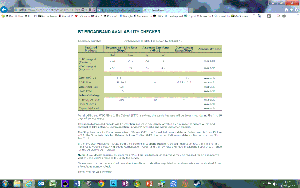300x188 pixels.
Task: Launch Excel from the taskbar
Action: pyautogui.click(x=53, y=184)
